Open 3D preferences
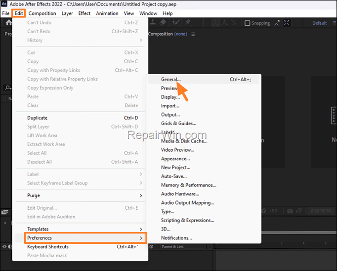 (204, 229)
